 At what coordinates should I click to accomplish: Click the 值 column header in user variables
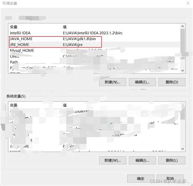(65, 27)
